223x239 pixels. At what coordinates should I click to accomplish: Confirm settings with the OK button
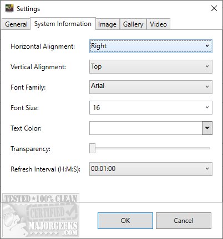tap(125, 221)
